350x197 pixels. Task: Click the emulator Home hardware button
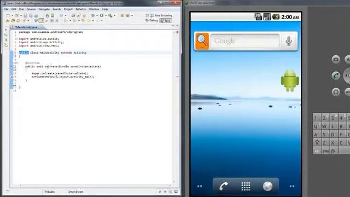tap(336, 92)
